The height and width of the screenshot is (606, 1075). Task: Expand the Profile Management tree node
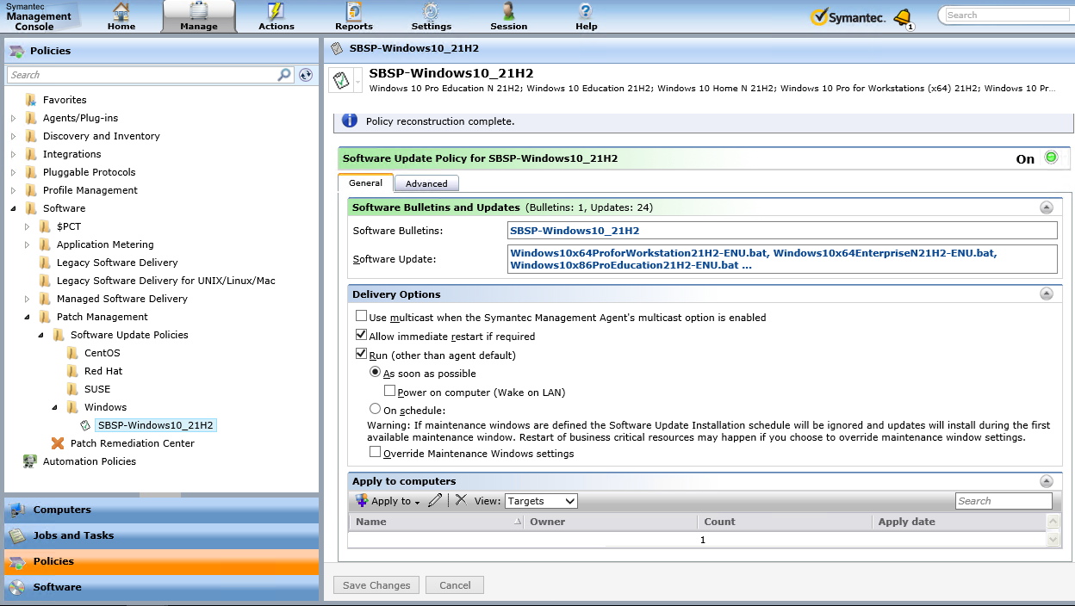14,190
